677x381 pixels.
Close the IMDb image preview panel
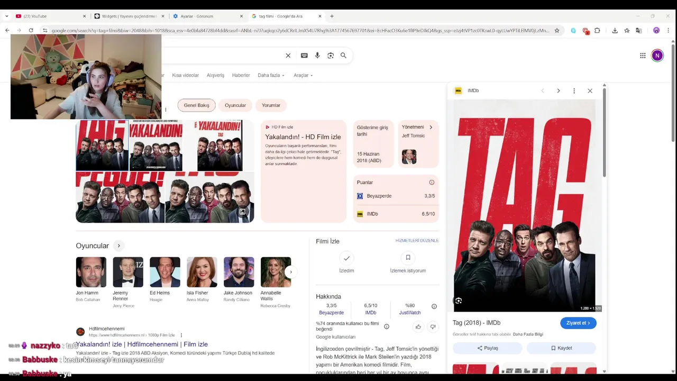590,91
